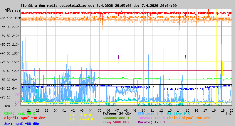Image resolution: width=235 pixels, height=126 pixels.
Task: Click the [h] hour unit label
Action: click(x=229, y=113)
